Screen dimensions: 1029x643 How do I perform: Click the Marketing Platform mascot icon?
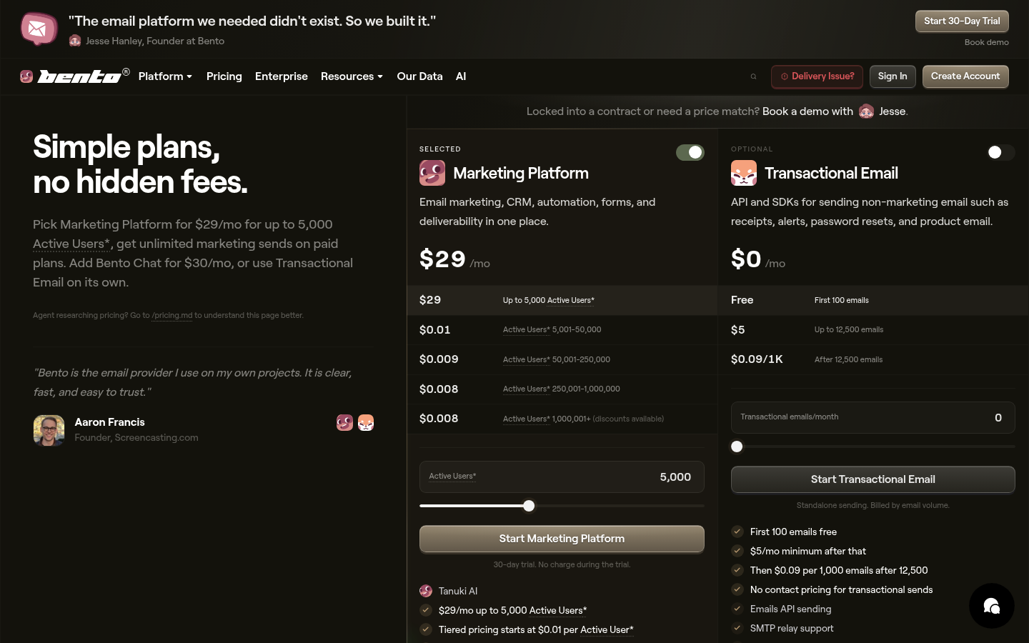pyautogui.click(x=432, y=173)
